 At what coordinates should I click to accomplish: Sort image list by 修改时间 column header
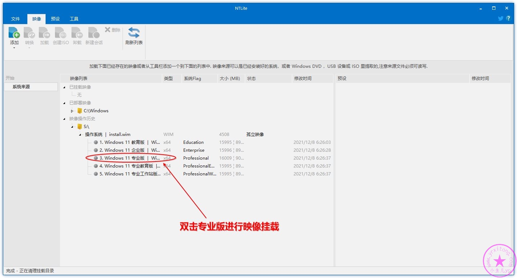coord(313,79)
